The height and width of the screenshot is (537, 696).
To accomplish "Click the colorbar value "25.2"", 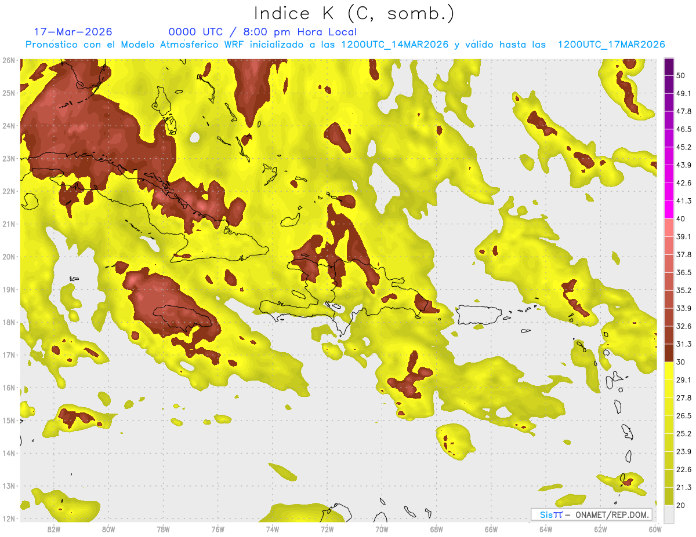I will pyautogui.click(x=684, y=433).
